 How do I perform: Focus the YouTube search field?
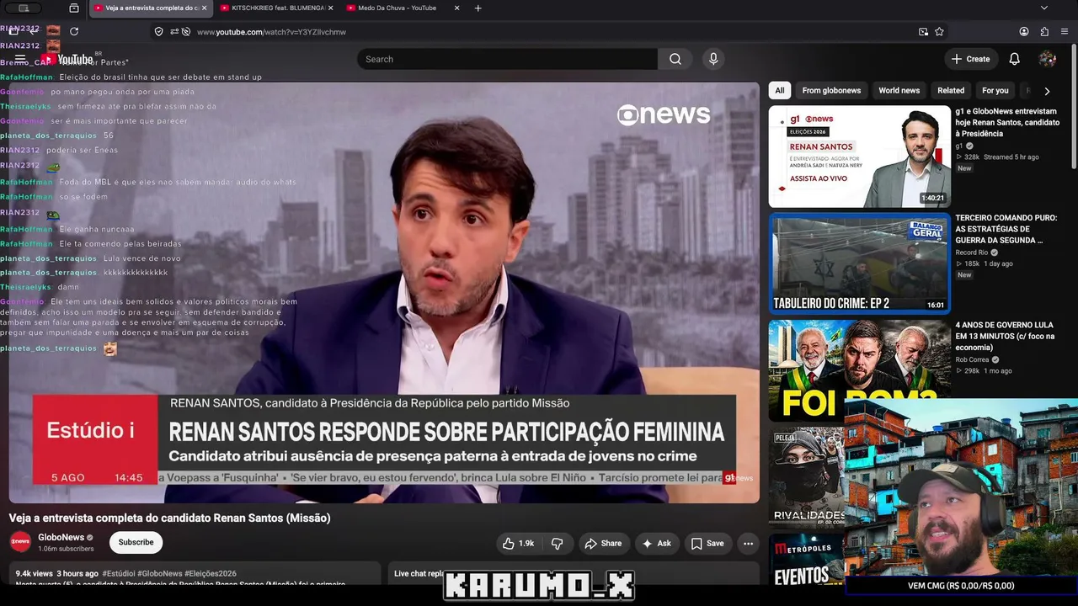click(507, 59)
